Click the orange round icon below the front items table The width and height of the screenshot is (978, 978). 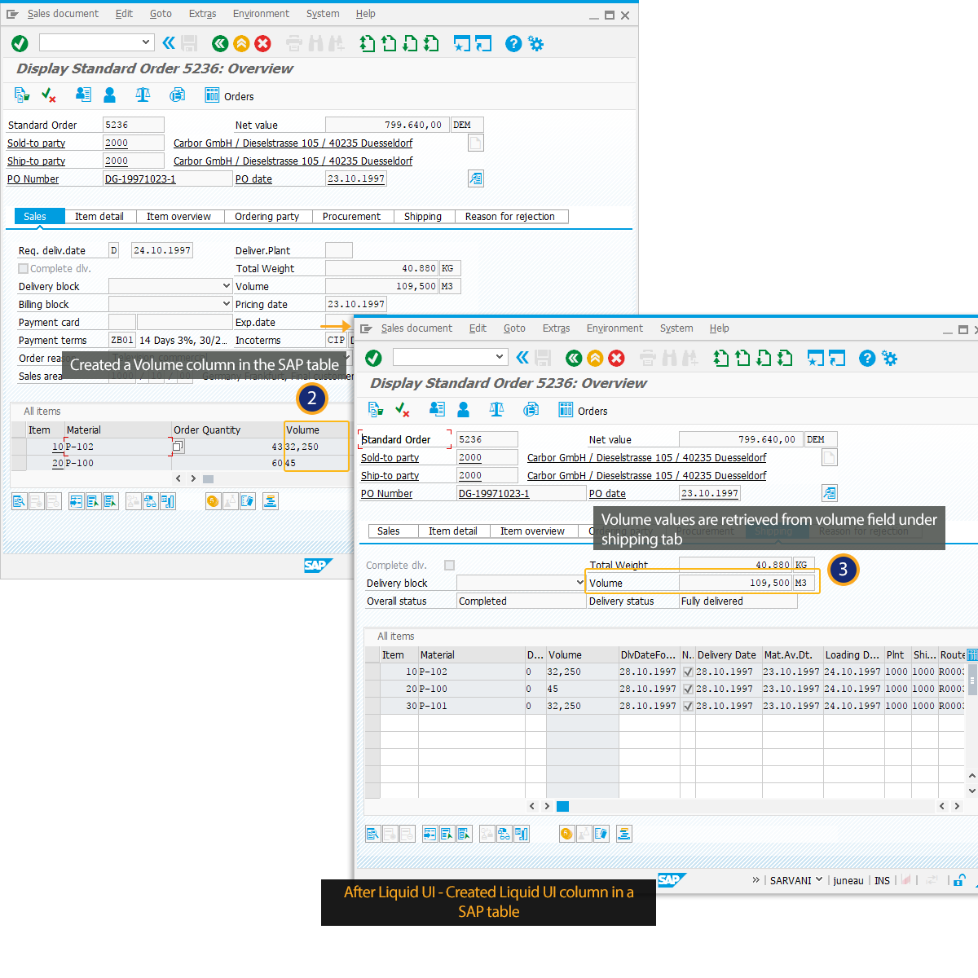tap(566, 833)
